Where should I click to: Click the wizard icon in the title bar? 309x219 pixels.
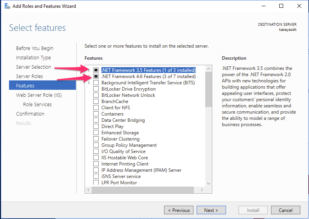7,6
